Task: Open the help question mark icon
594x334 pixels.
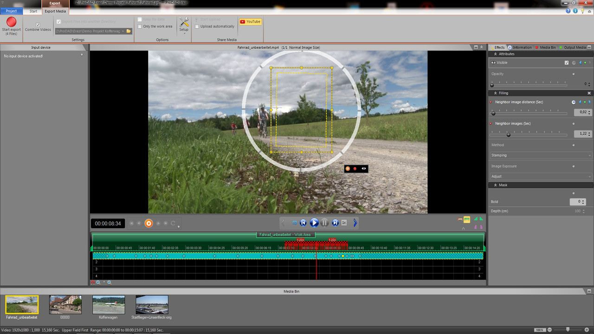Action: (x=568, y=11)
